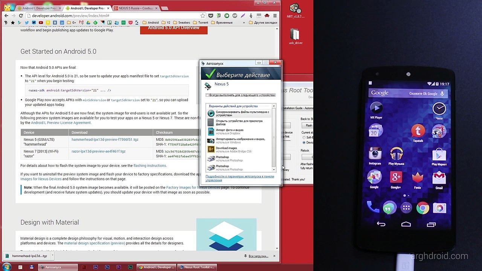Viewport: 482px width, 271px height.
Task: Tap the app drawer icon on the phone
Action: [406, 207]
